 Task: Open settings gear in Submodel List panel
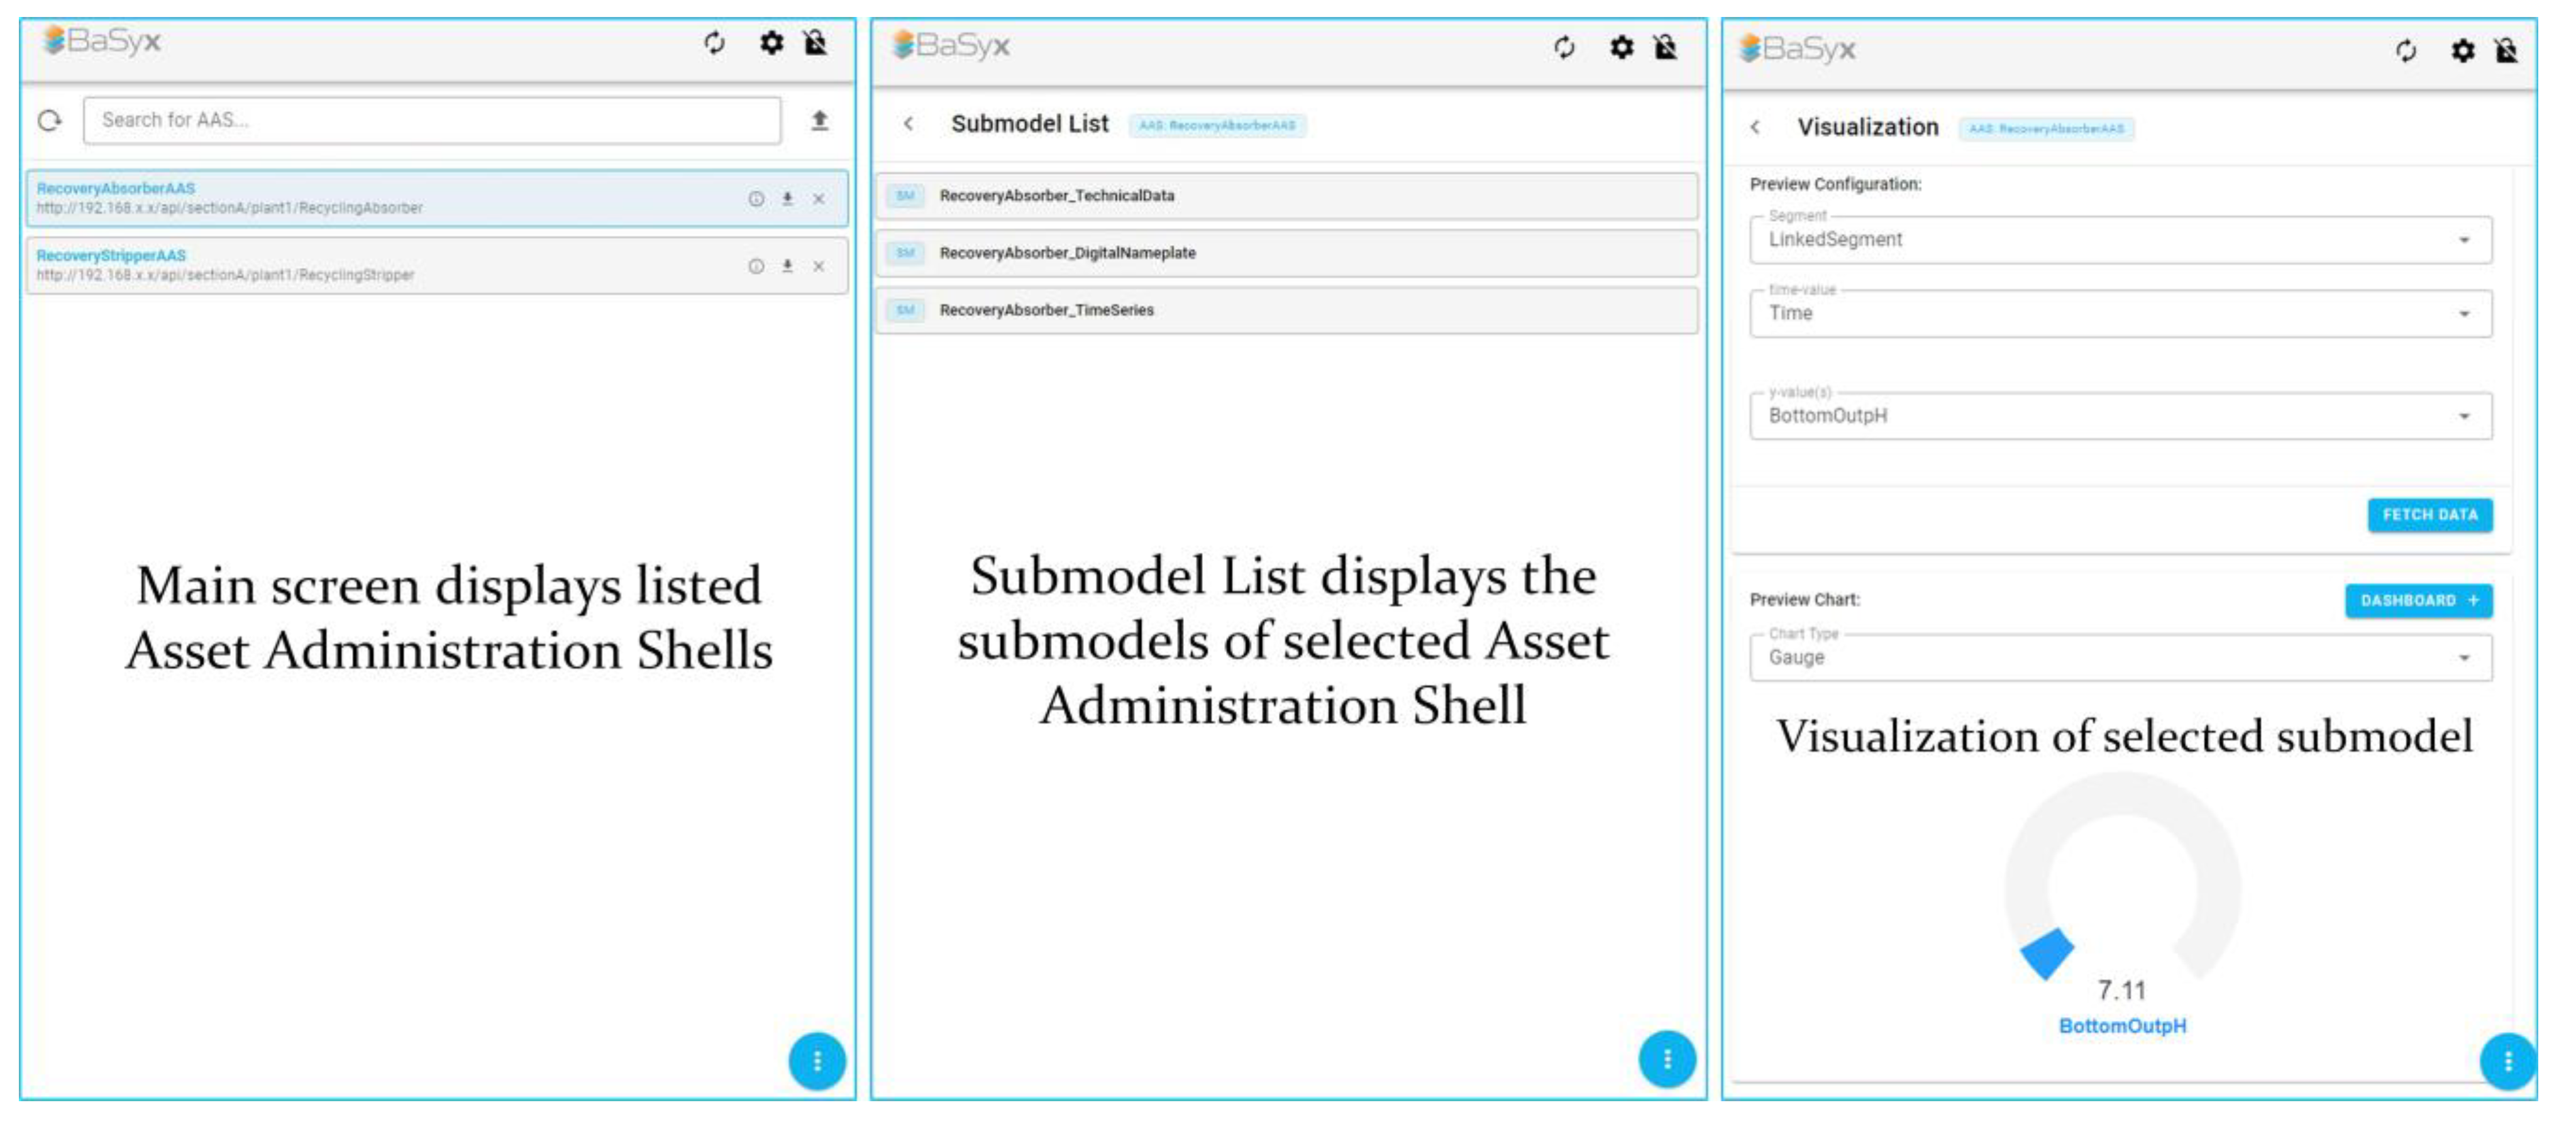point(1621,47)
